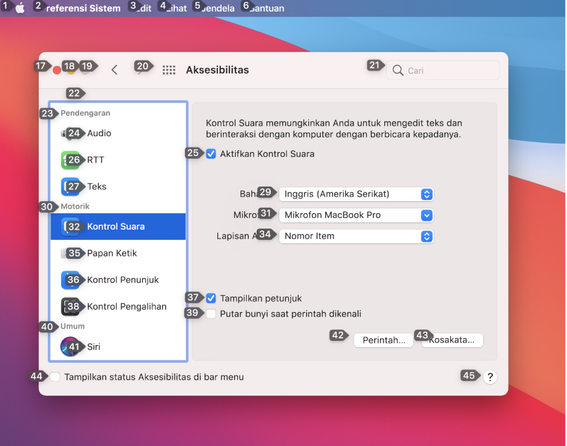Image resolution: width=567 pixels, height=446 pixels.
Task: Click the Kontrol Pengalihan label
Action: (127, 307)
